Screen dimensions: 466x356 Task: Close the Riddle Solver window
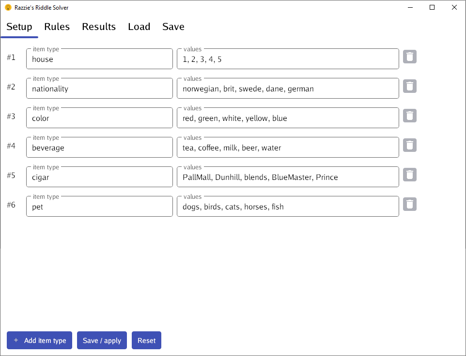click(x=454, y=7)
